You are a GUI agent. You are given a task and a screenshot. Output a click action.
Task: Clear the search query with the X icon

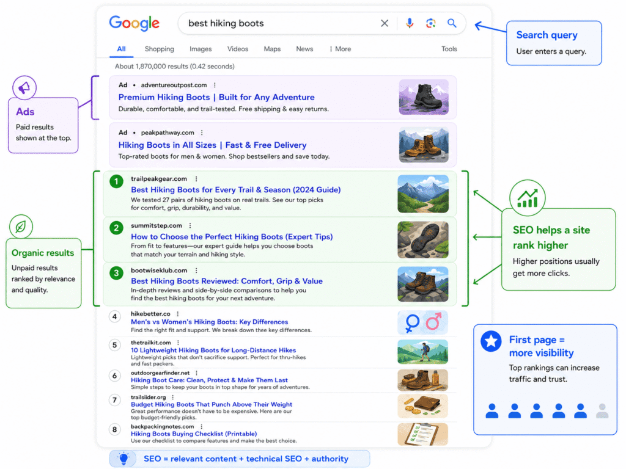tap(385, 24)
